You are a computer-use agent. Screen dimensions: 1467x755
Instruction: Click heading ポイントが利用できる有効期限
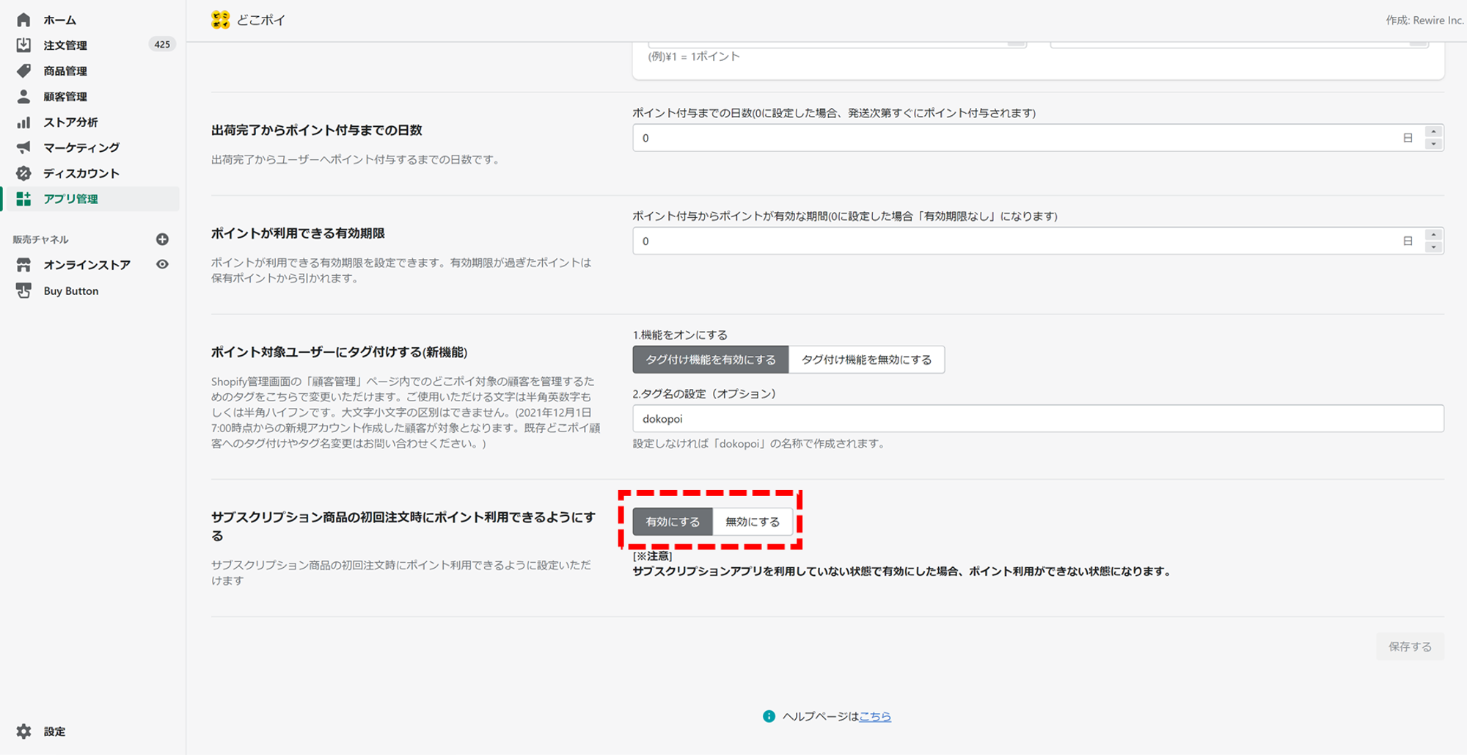(x=298, y=233)
